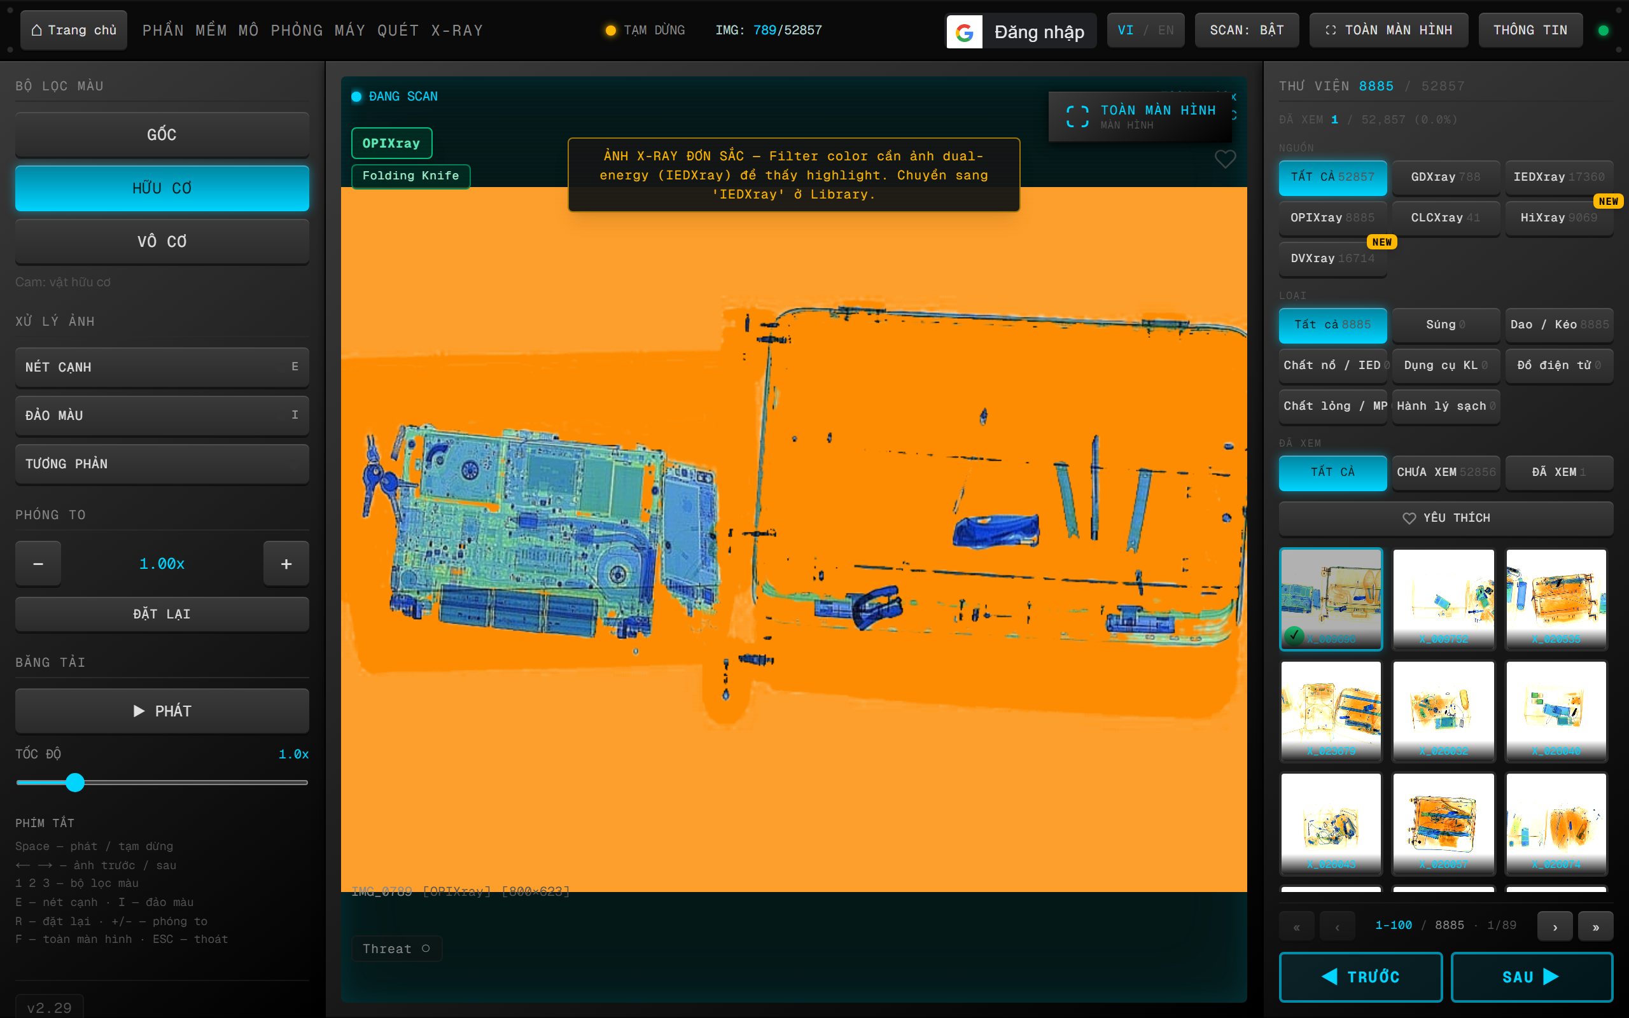
Task: Enable the YÊU THÍCH favorites filter
Action: [1446, 518]
